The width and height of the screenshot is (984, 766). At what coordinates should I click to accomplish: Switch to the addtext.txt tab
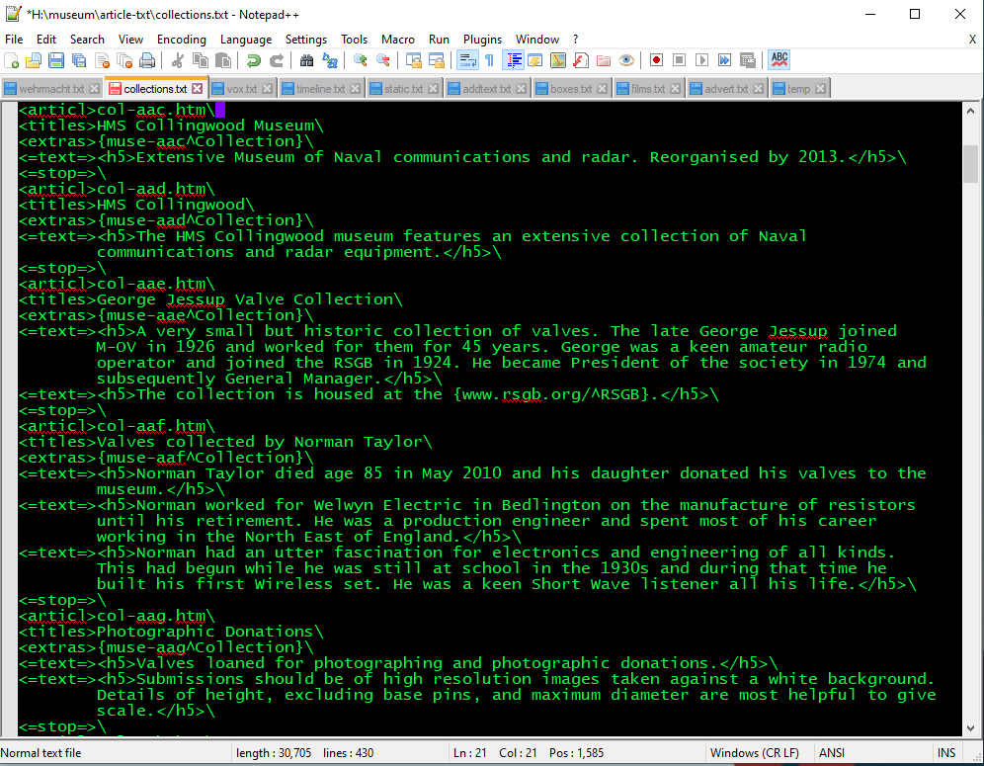pos(486,89)
